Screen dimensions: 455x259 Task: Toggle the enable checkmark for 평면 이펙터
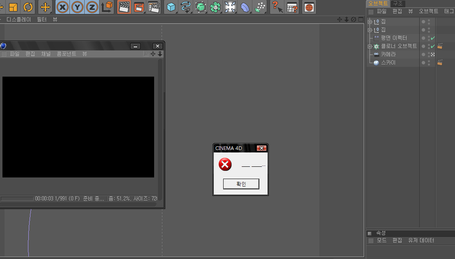coord(433,38)
